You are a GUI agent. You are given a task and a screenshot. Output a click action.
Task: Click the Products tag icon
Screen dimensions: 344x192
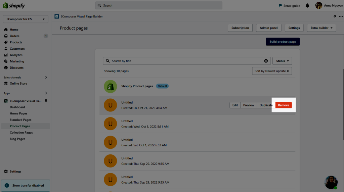6,42
